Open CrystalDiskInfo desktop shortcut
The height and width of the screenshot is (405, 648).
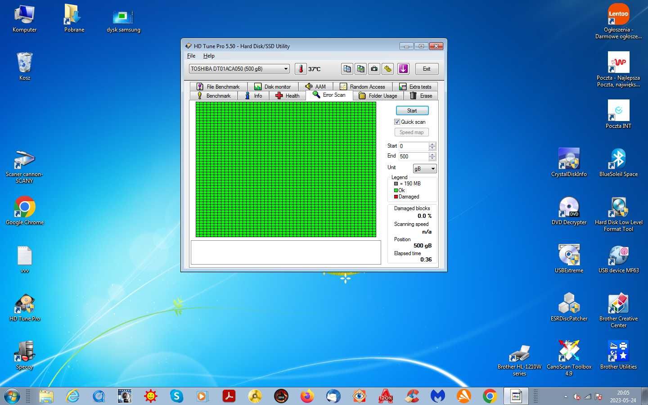pos(569,162)
